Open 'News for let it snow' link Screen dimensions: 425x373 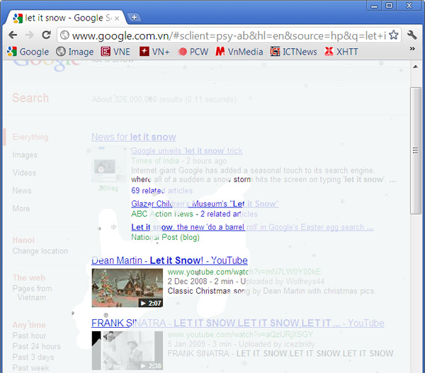pyautogui.click(x=134, y=137)
